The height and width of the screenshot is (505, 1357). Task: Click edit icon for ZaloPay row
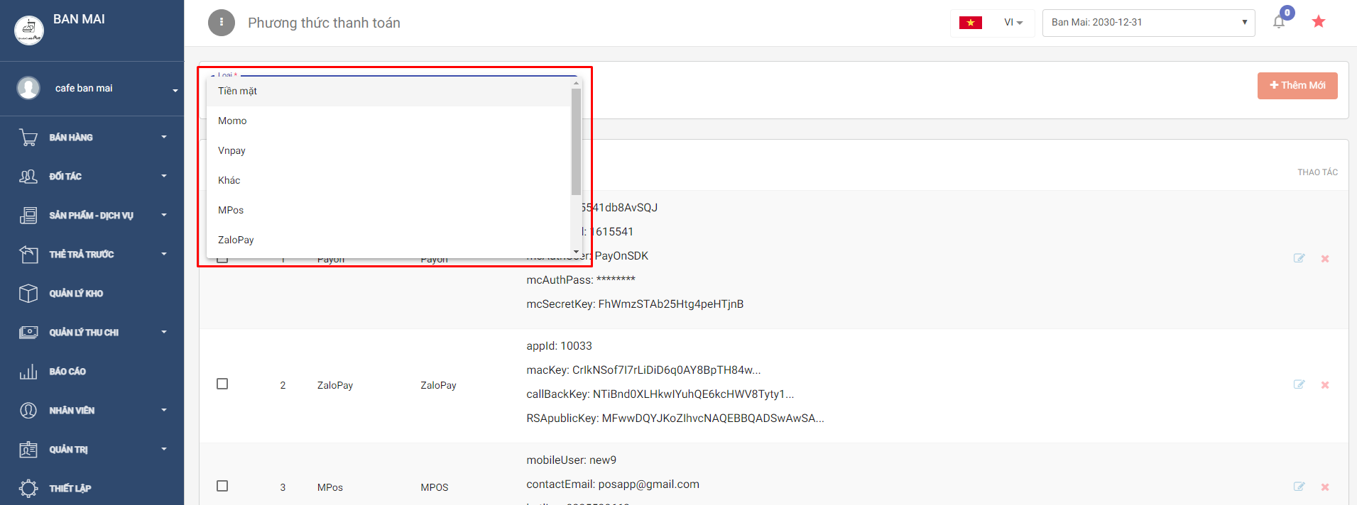coord(1299,384)
